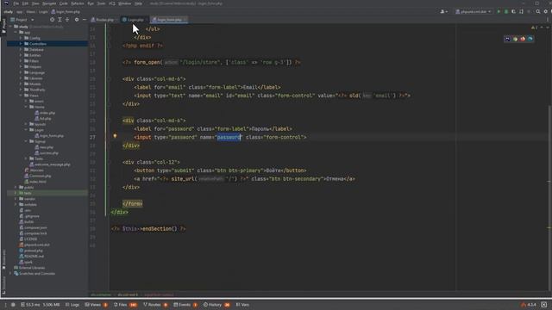Viewport: 552px width, 310px height.
Task: Open debug toolbar Views panel
Action: [x=96, y=305]
